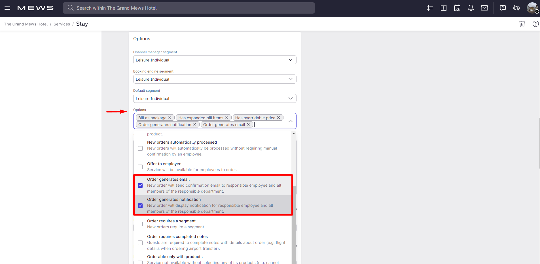Check the Offer to employee option
Image resolution: width=540 pixels, height=264 pixels.
[x=140, y=167]
